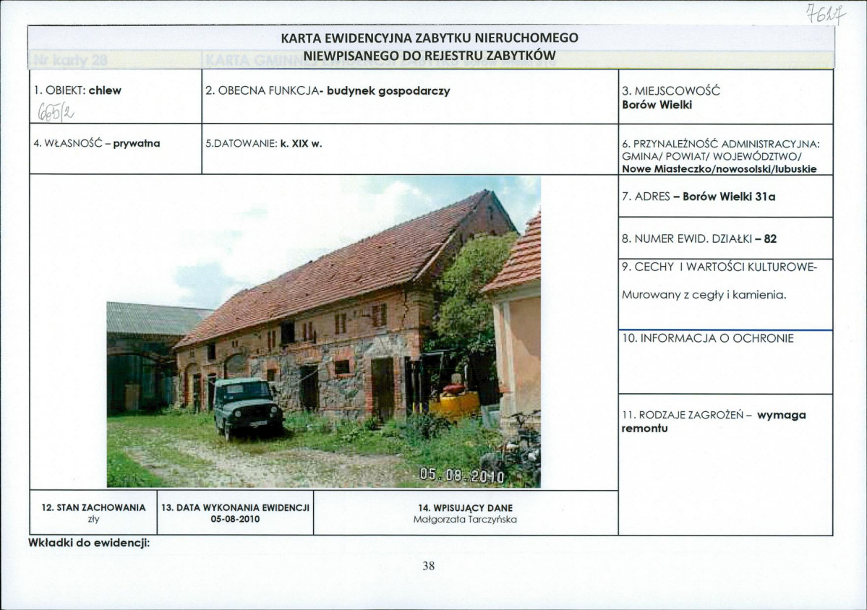This screenshot has width=867, height=610.
Task: Click '8. NUMER EWID. DZIAŁKI – 82'
Action: pyautogui.click(x=699, y=239)
